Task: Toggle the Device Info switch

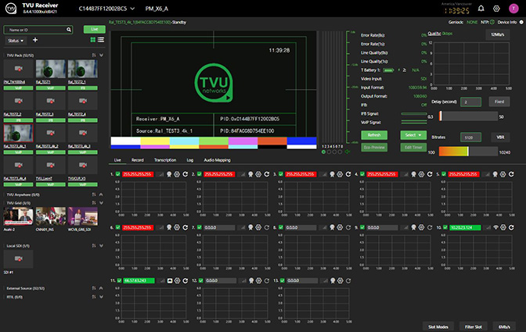Action: [x=521, y=22]
